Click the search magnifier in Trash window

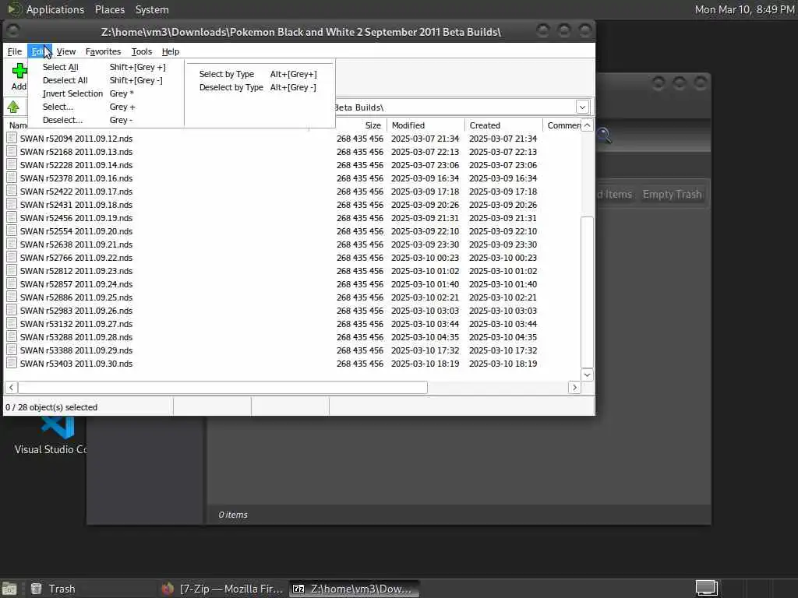pos(604,135)
